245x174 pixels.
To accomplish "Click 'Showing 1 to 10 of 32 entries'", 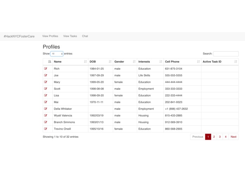I will click(x=61, y=137).
